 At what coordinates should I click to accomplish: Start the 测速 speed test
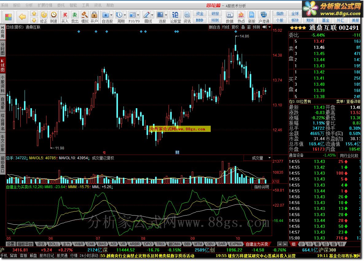tap(54, 17)
